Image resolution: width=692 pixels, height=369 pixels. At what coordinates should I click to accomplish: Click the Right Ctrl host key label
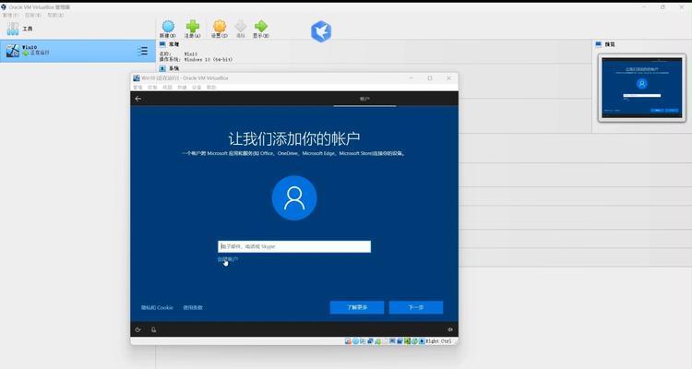tap(438, 341)
